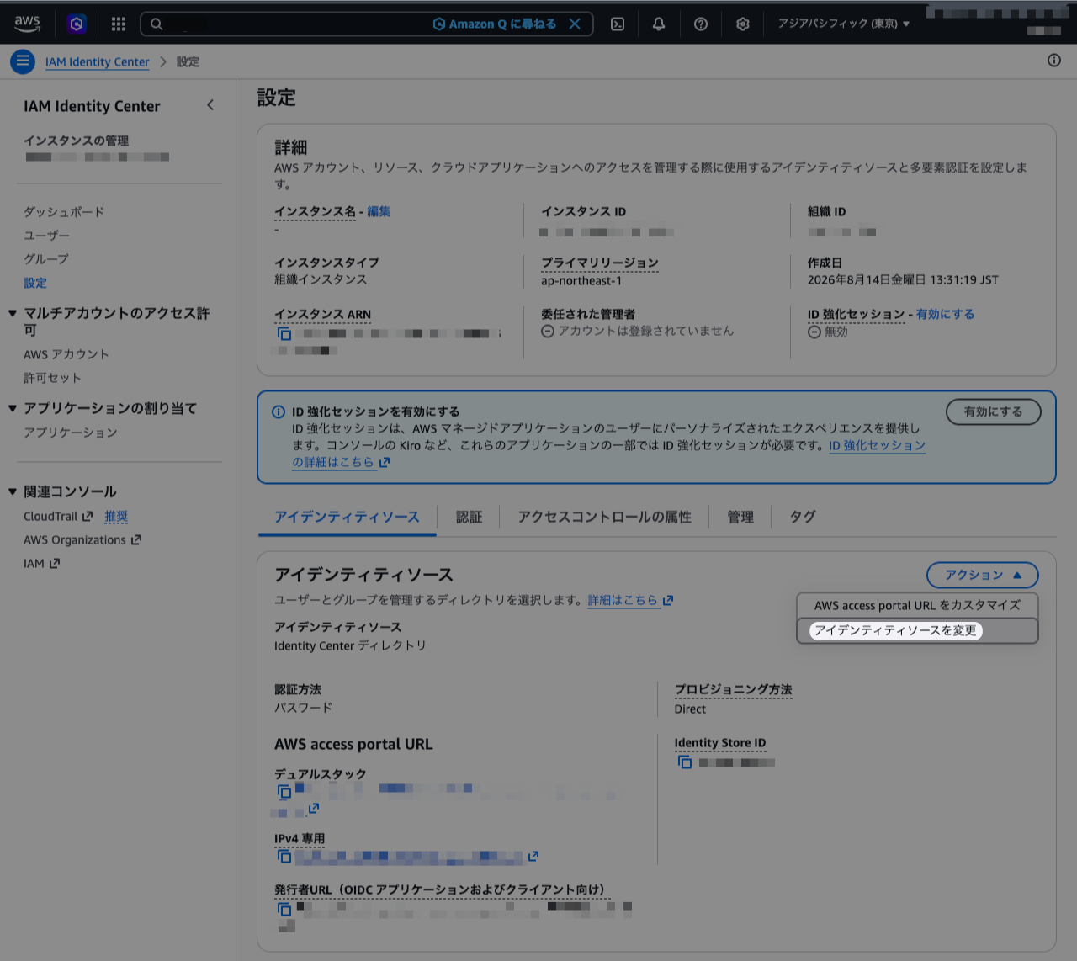Collapse the side navigation with the chevron

(210, 105)
